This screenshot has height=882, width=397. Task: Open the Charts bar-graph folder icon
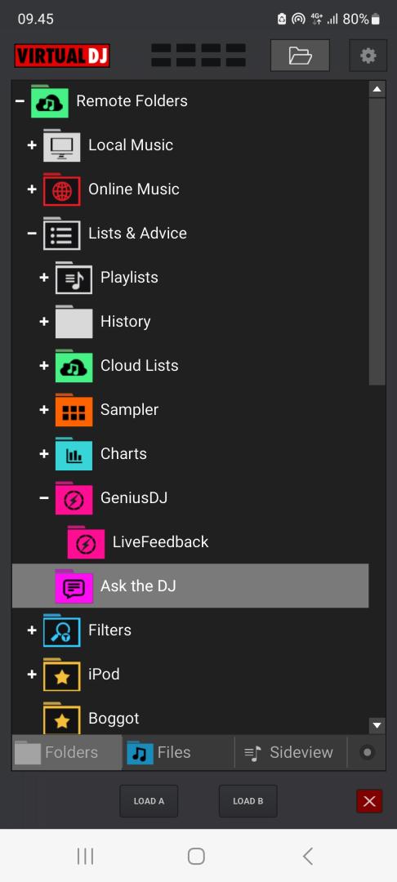[x=74, y=454]
